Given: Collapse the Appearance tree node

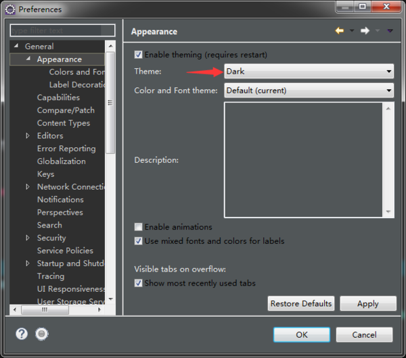Looking at the screenshot, I should coord(28,59).
